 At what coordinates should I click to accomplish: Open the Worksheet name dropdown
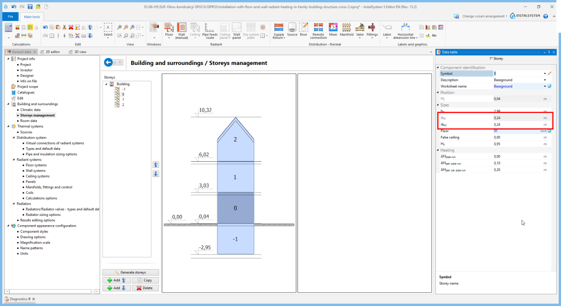coord(545,86)
